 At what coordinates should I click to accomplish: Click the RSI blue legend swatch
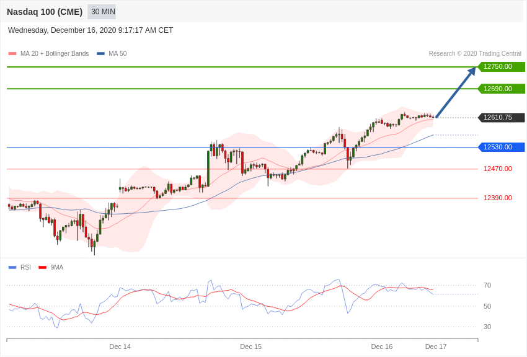click(12, 268)
